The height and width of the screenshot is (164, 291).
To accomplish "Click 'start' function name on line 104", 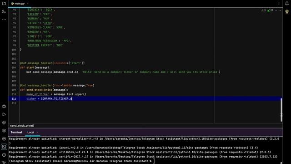I will [30, 67].
